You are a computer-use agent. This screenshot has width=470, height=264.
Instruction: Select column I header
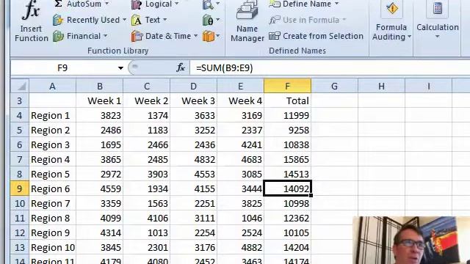(428, 87)
